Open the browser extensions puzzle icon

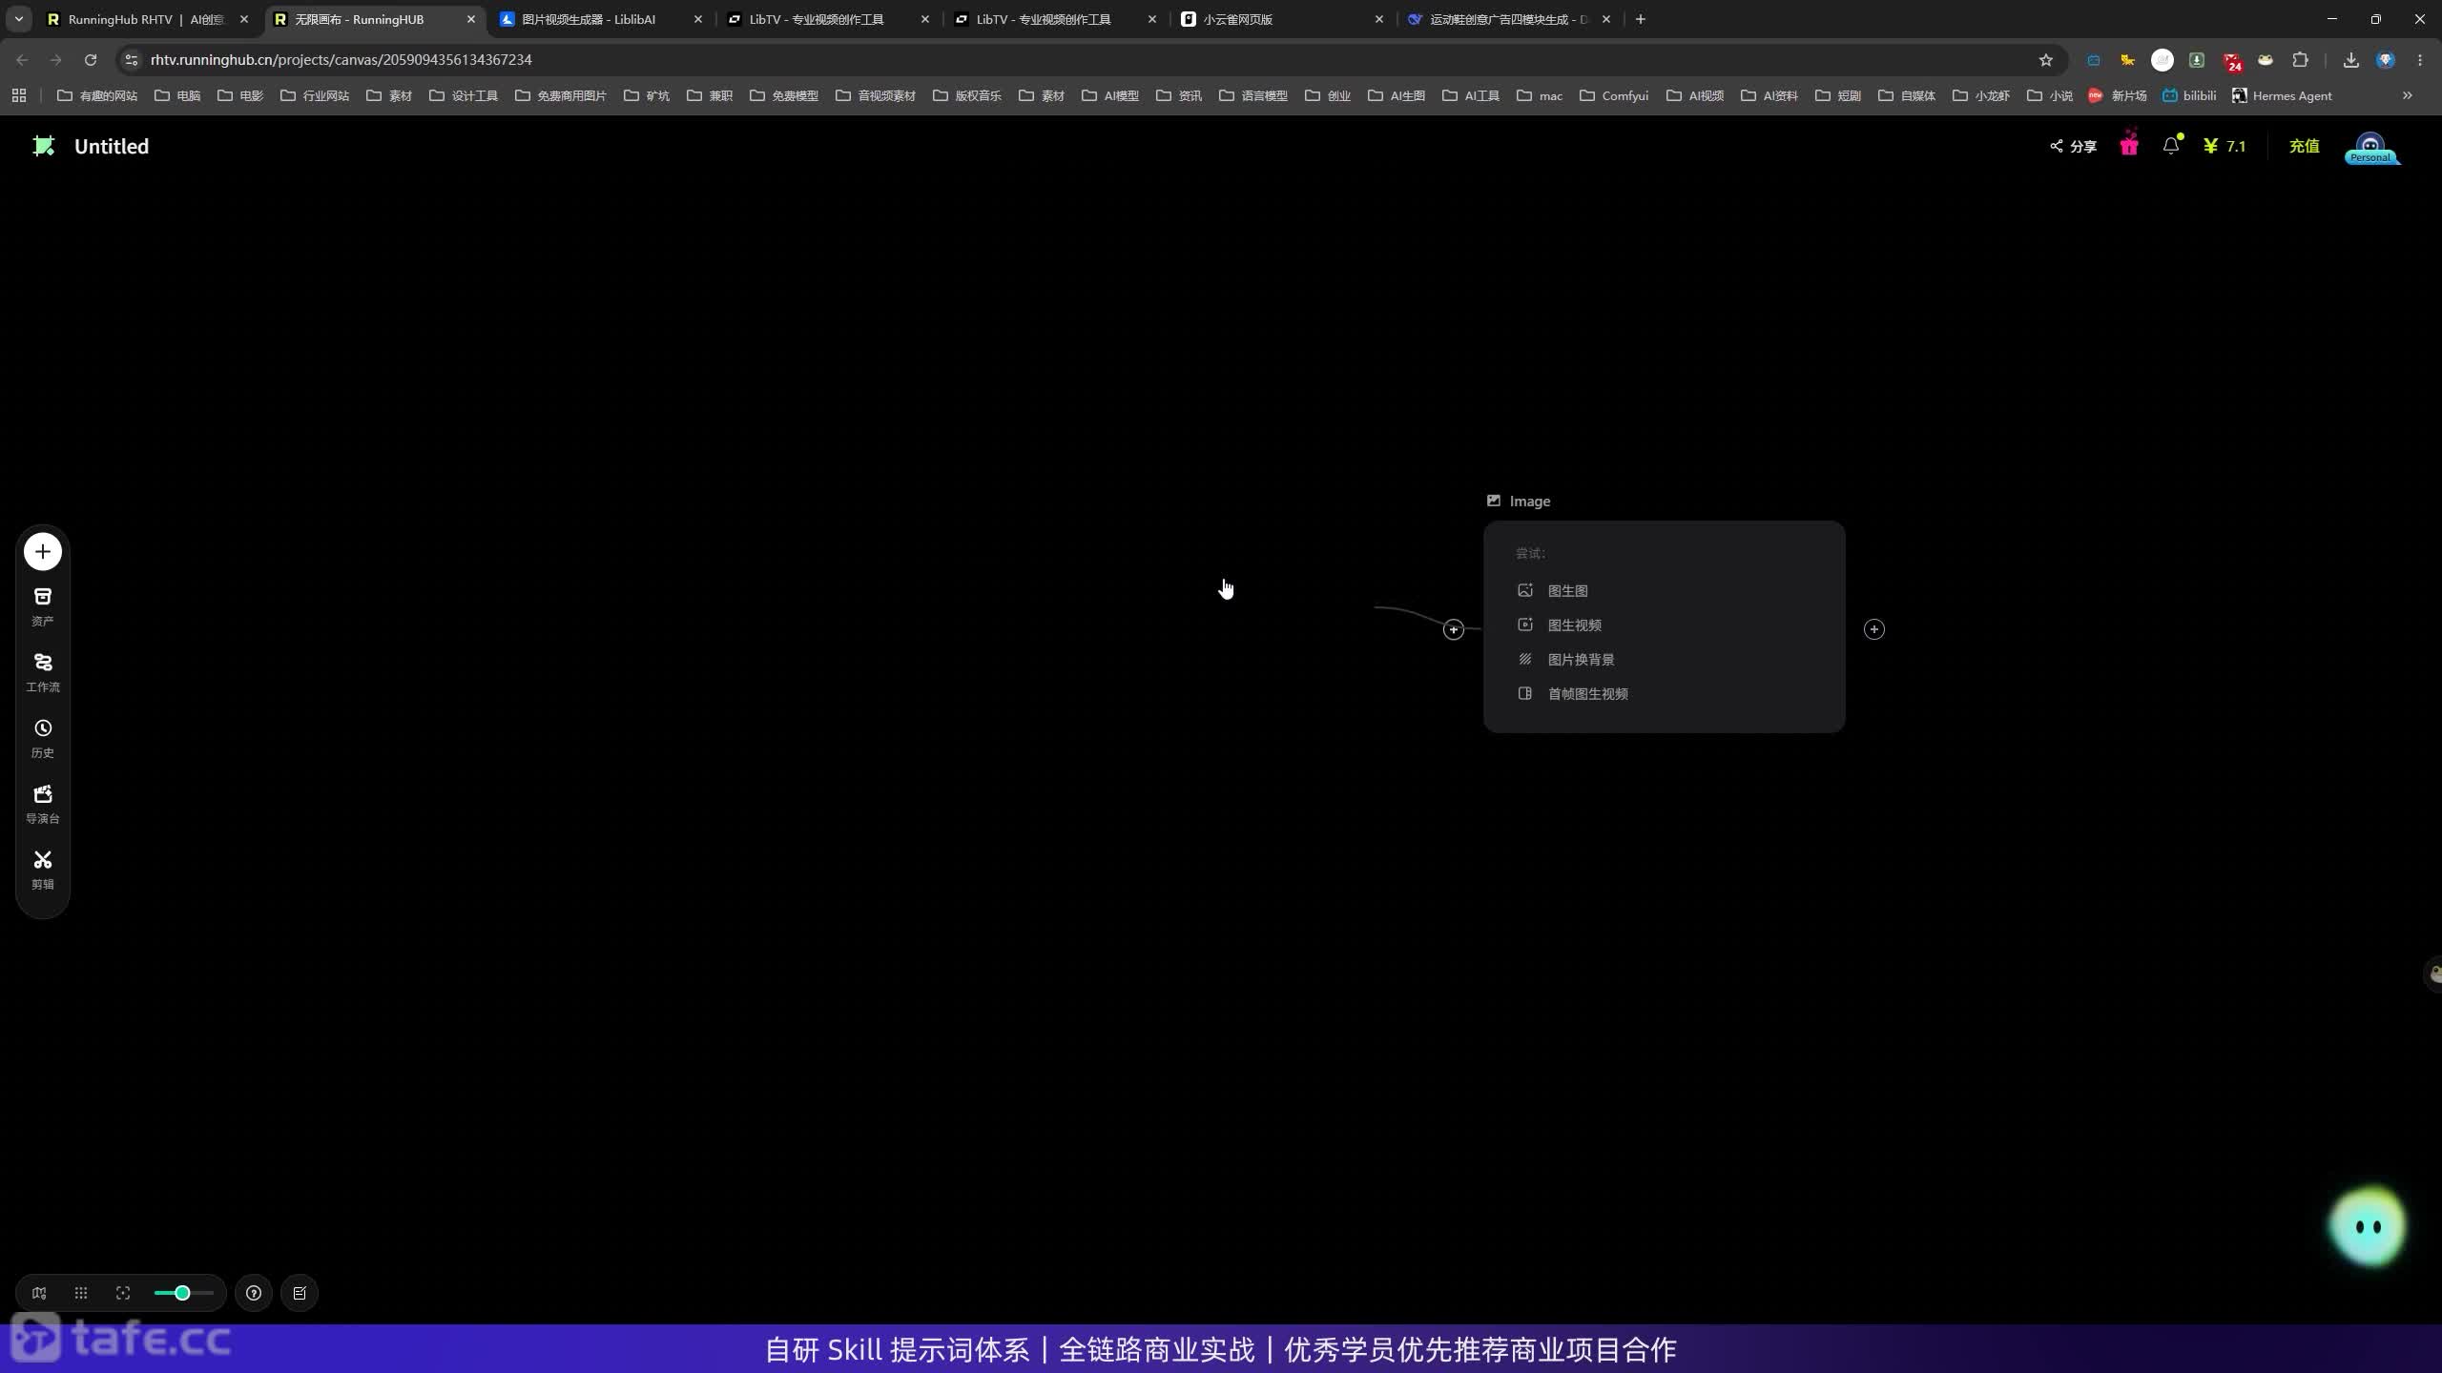2300,60
